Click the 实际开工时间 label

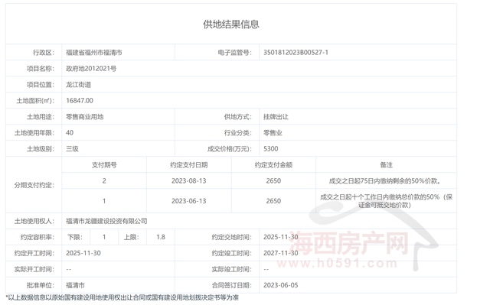click(34, 269)
